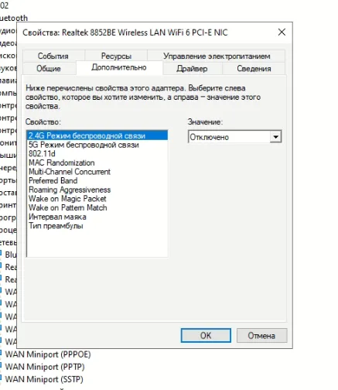Click network adapter icon beside WAN Miniport (PPPOE)
Viewport: 338px width, 390px height.
coord(1,353)
